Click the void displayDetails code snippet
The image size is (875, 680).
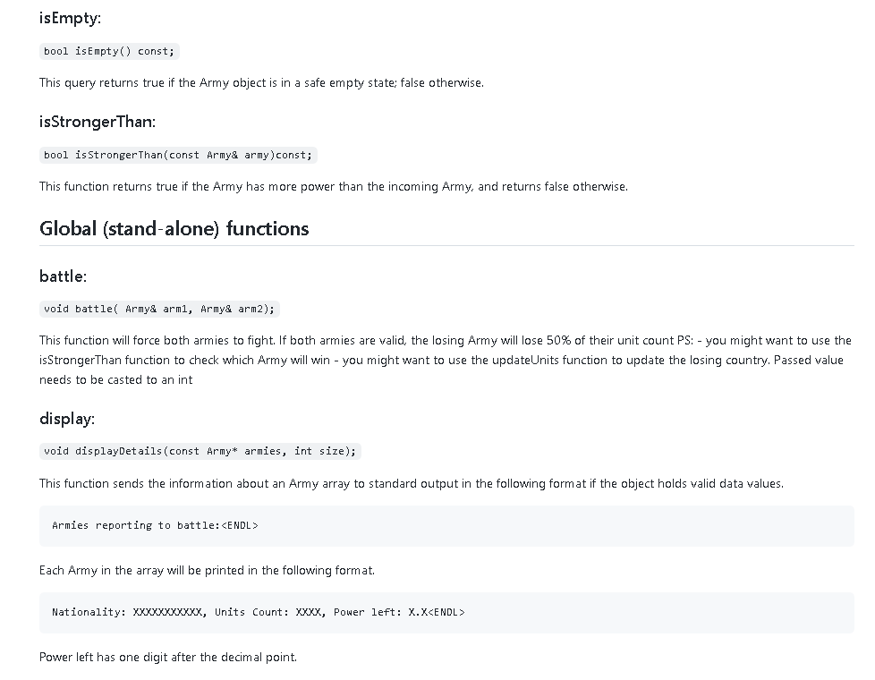[x=200, y=451]
